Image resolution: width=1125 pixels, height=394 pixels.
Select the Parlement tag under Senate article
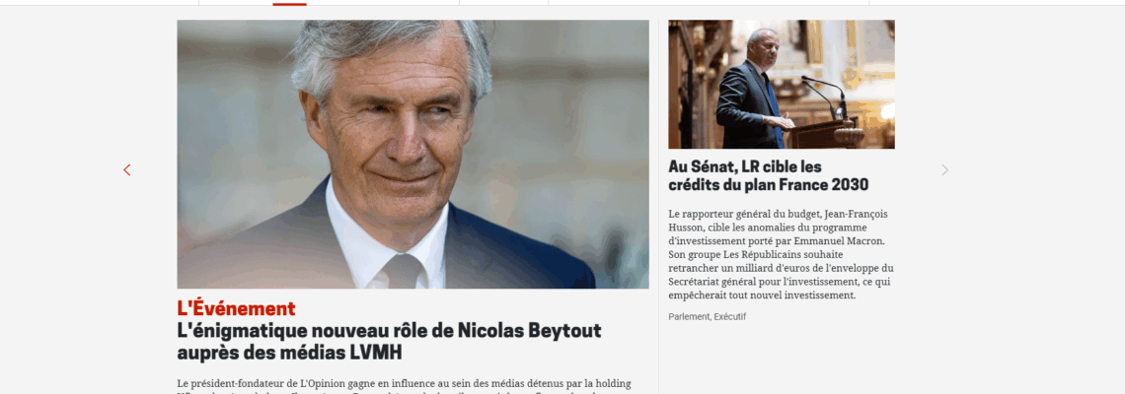pyautogui.click(x=689, y=316)
